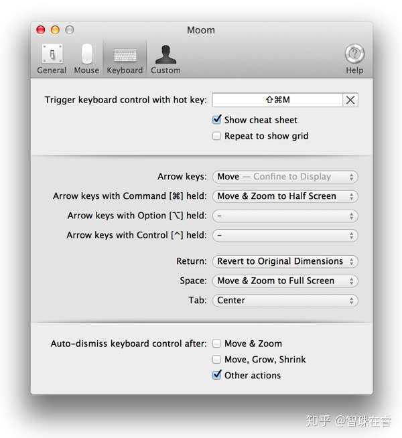Enable auto-dismiss after Move, Grow, Shrink
This screenshot has height=438, width=402.
tap(216, 359)
